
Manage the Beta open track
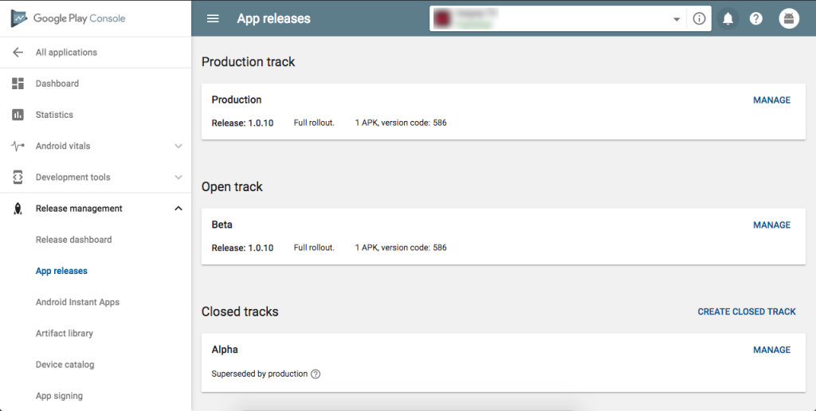pyautogui.click(x=771, y=225)
